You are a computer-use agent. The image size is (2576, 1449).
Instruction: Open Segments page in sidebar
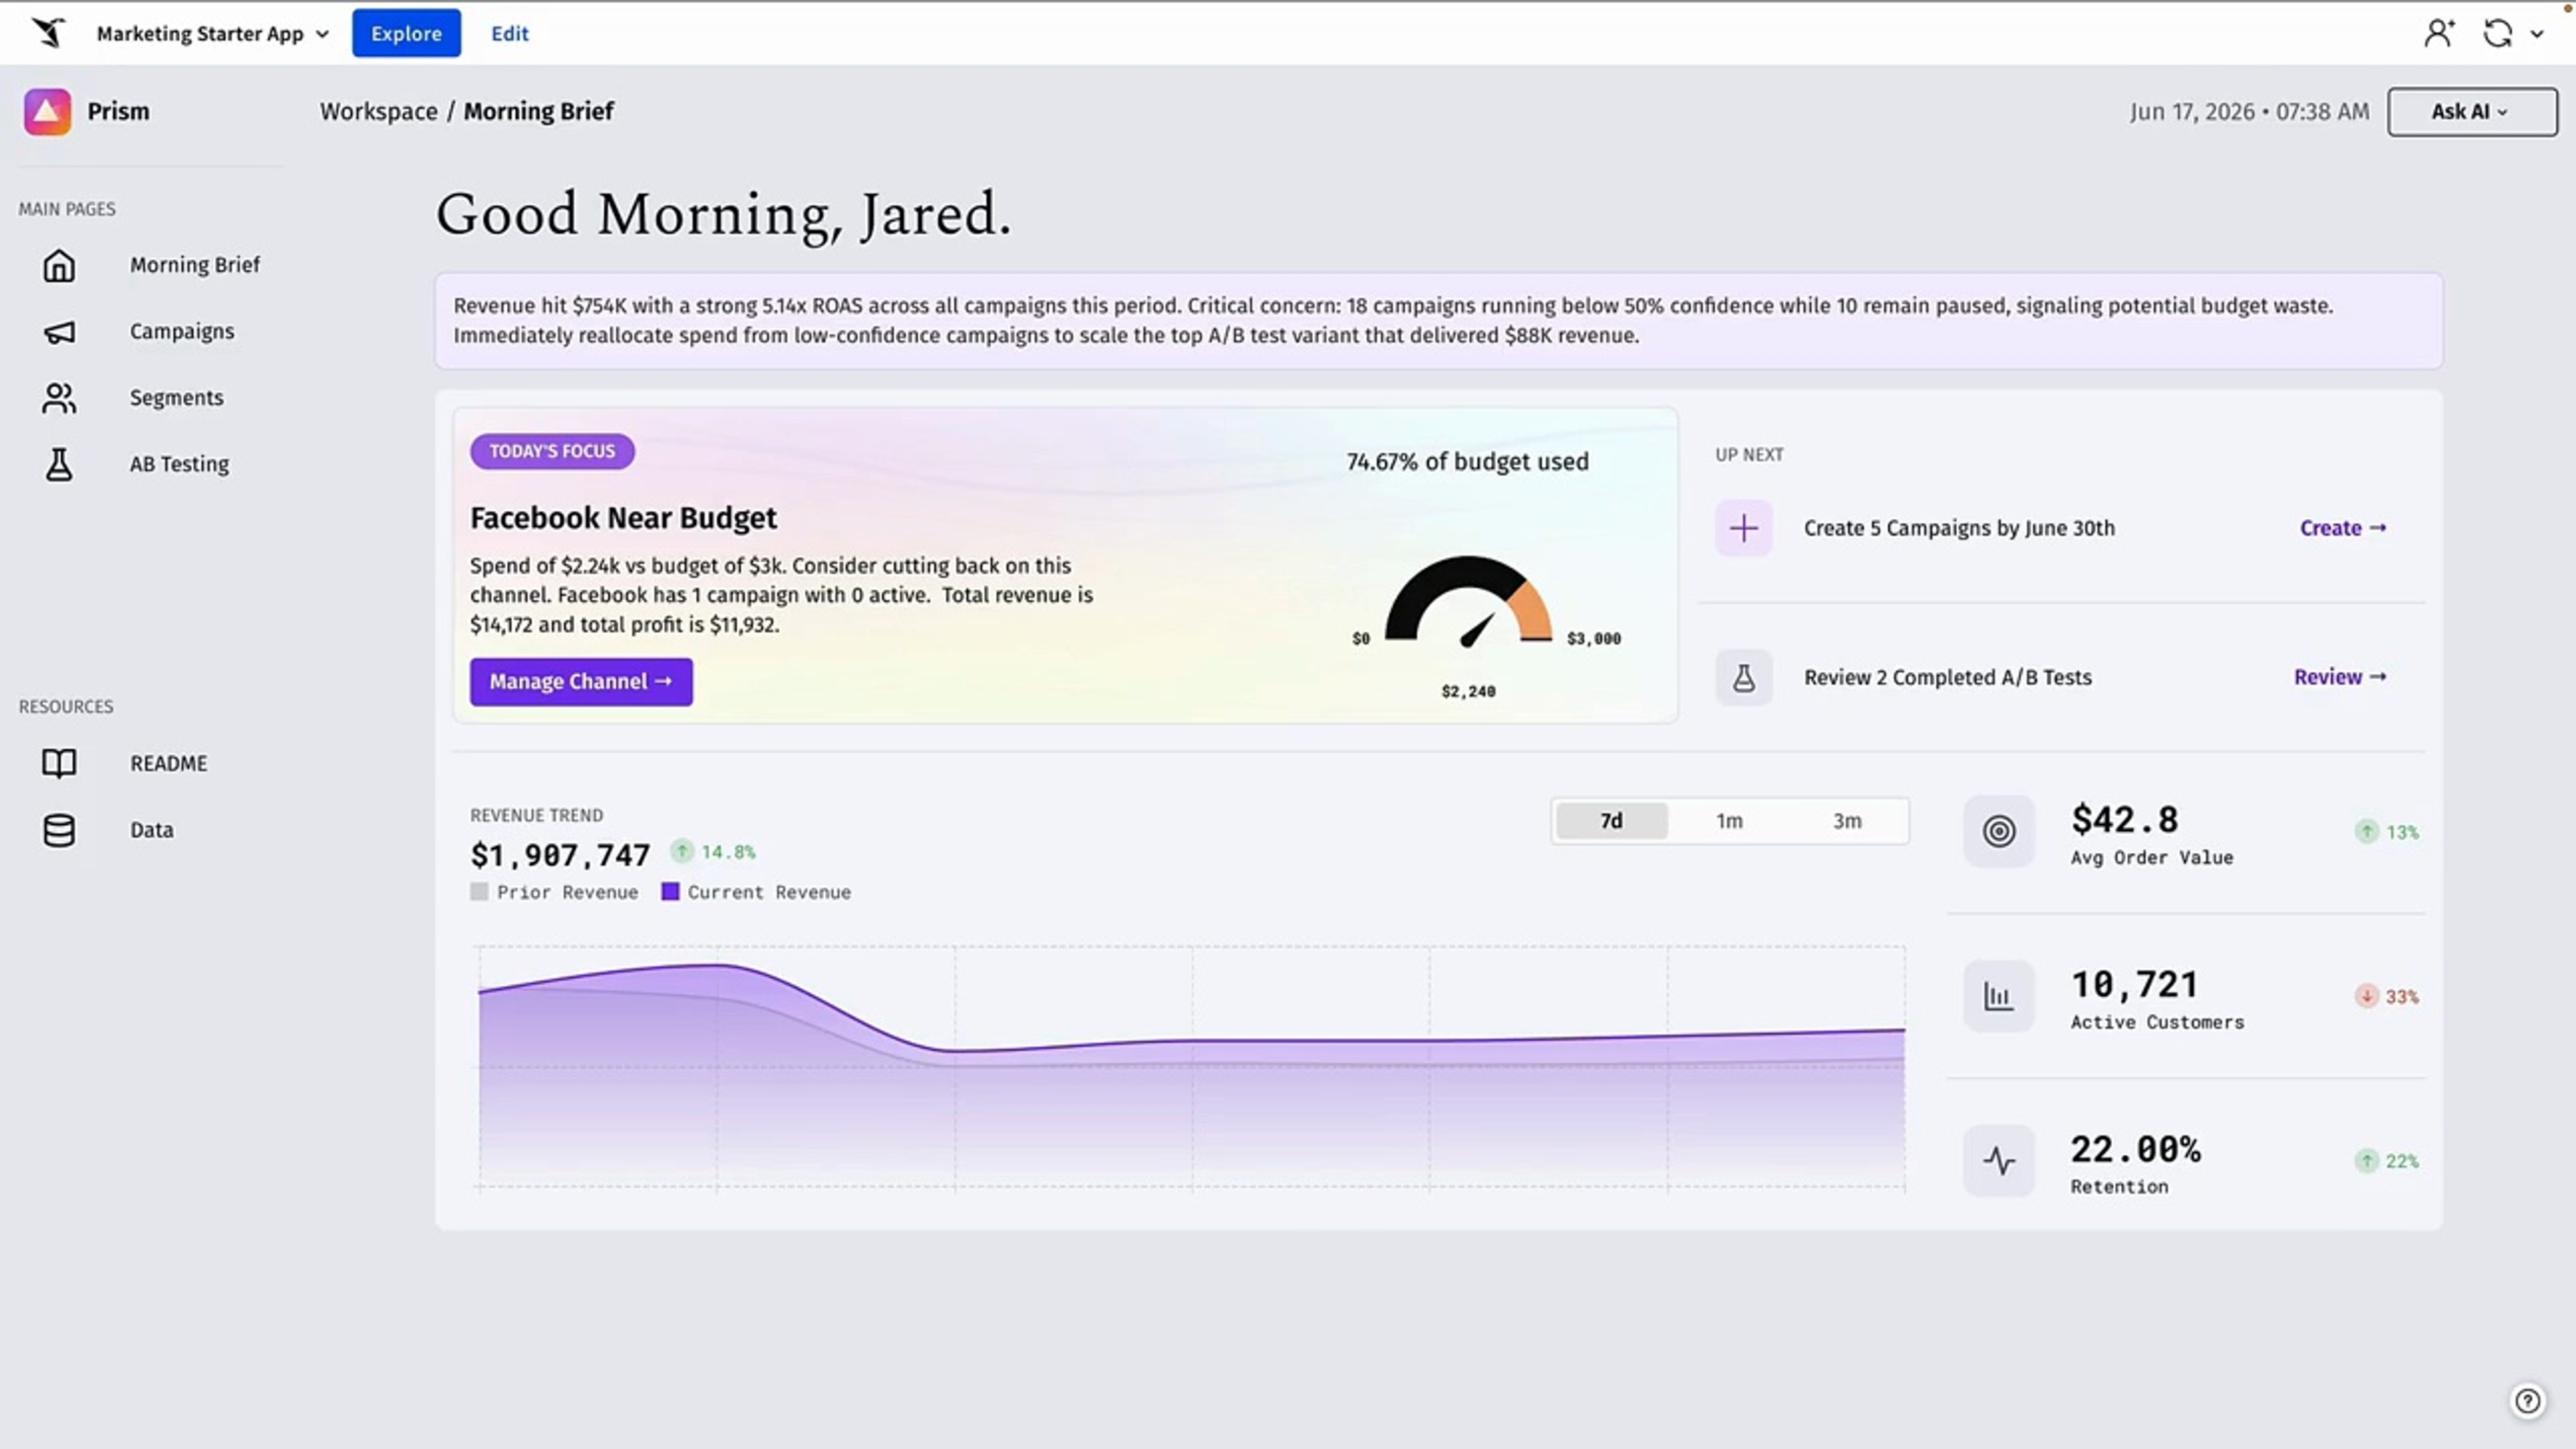tap(177, 398)
